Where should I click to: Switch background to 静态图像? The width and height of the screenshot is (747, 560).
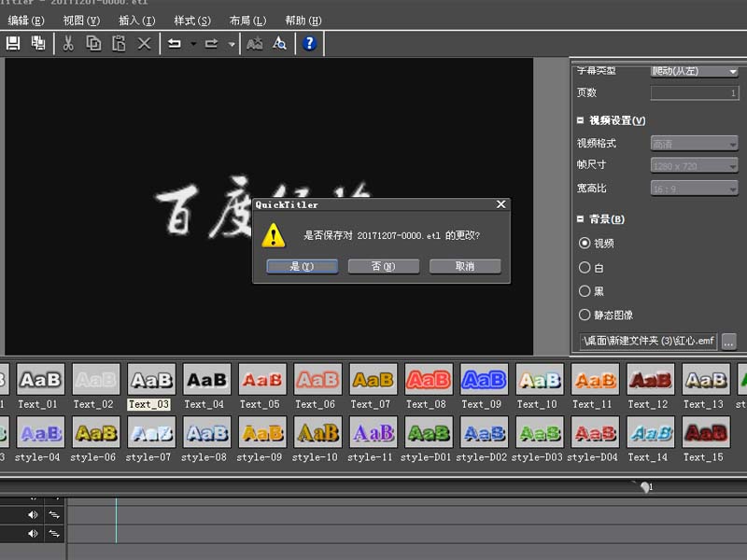pyautogui.click(x=584, y=315)
